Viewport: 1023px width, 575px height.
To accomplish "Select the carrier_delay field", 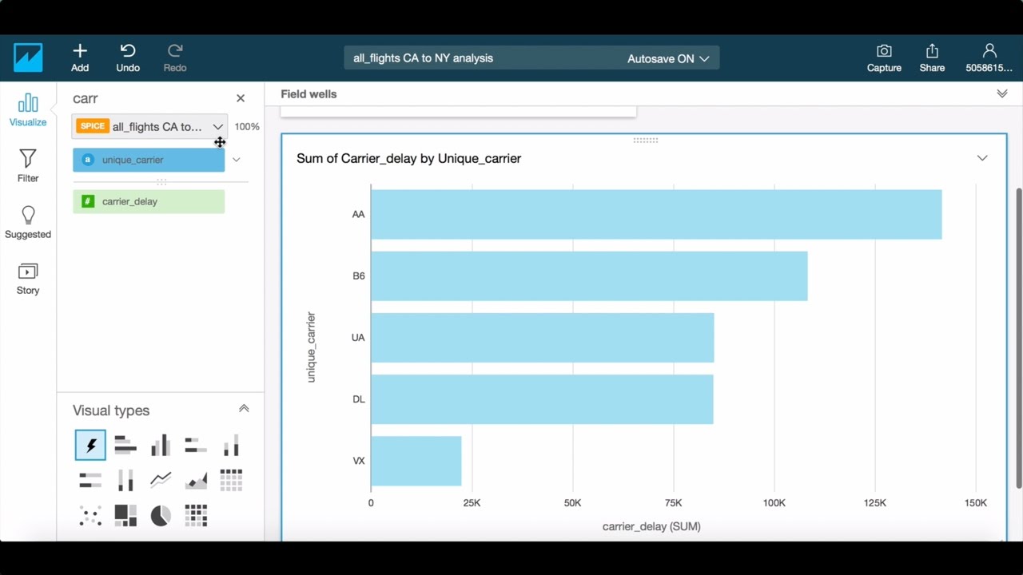I will coord(149,201).
